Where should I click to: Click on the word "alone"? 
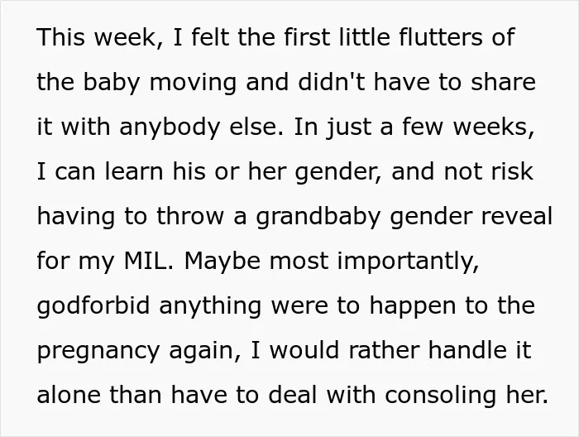point(69,395)
